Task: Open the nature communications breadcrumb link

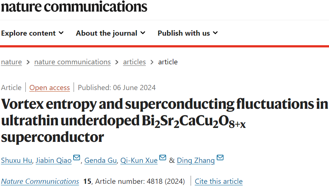Action: pyautogui.click(x=72, y=62)
